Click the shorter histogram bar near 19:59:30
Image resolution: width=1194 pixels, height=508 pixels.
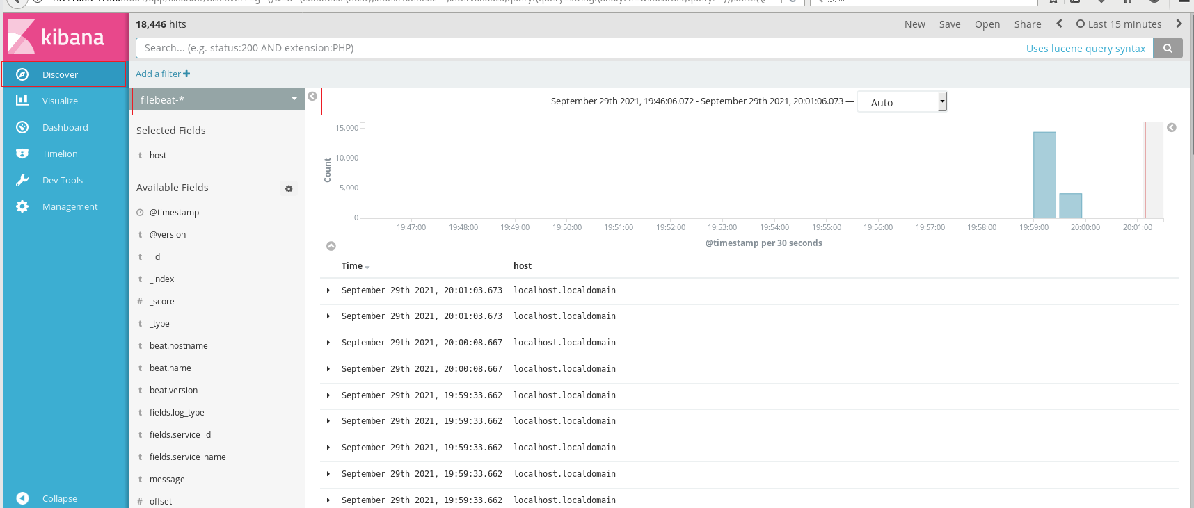[1071, 206]
